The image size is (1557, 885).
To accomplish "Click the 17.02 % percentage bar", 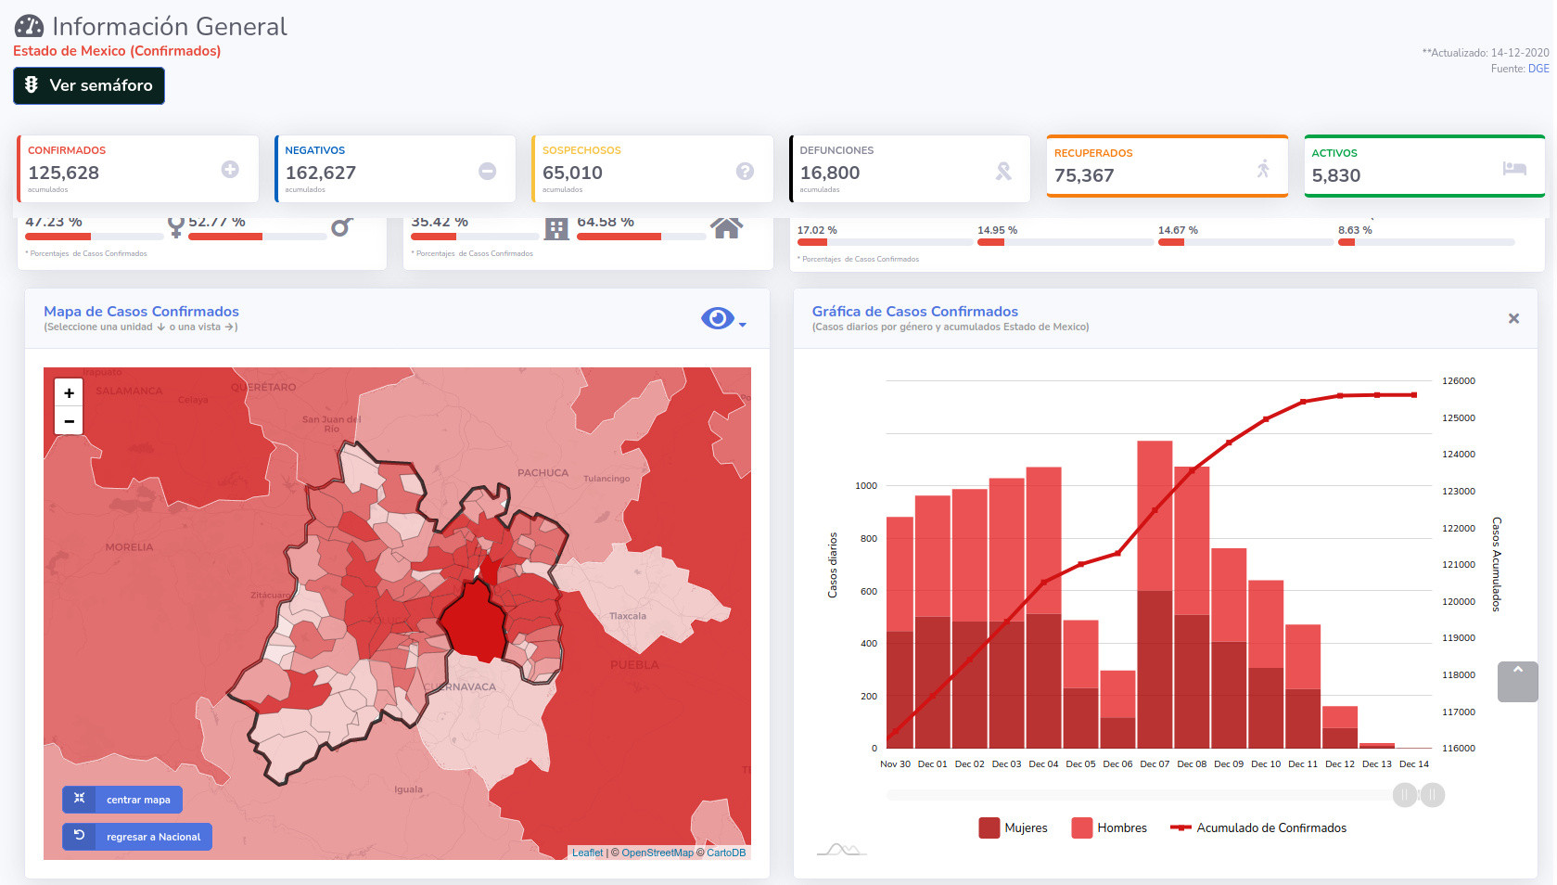I will tap(884, 242).
